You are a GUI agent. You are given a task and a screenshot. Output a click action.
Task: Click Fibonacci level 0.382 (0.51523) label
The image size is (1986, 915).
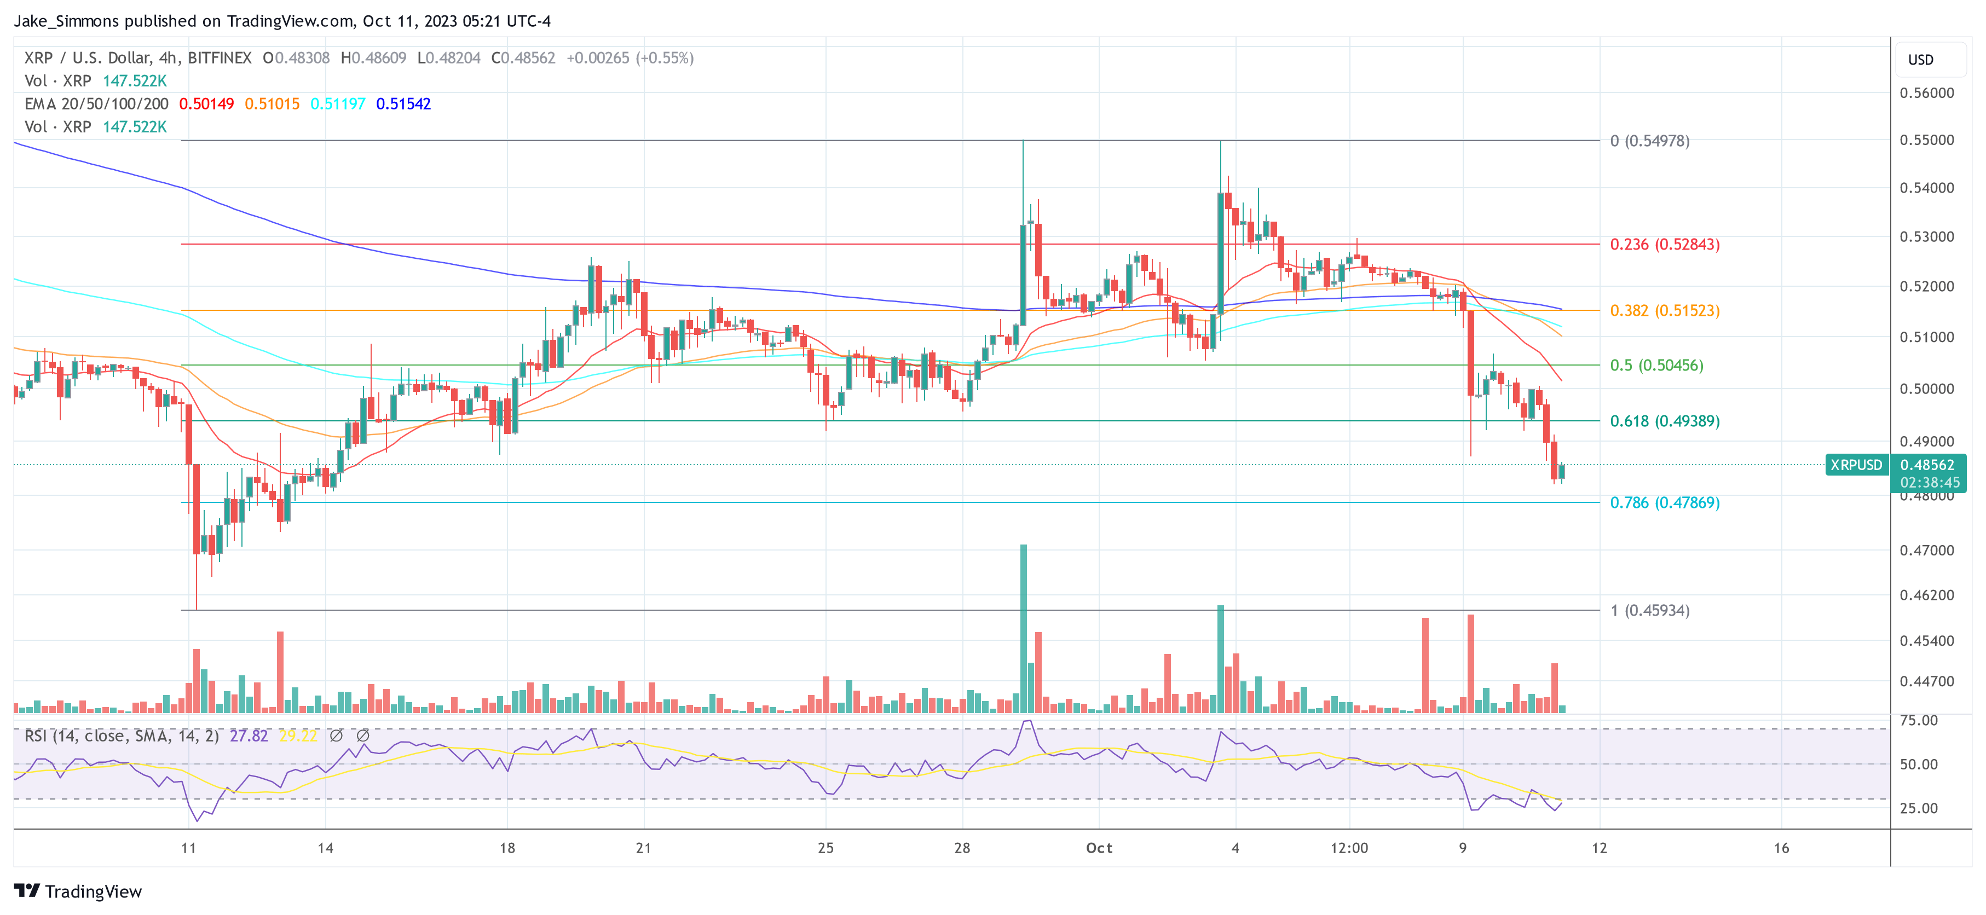1665,311
